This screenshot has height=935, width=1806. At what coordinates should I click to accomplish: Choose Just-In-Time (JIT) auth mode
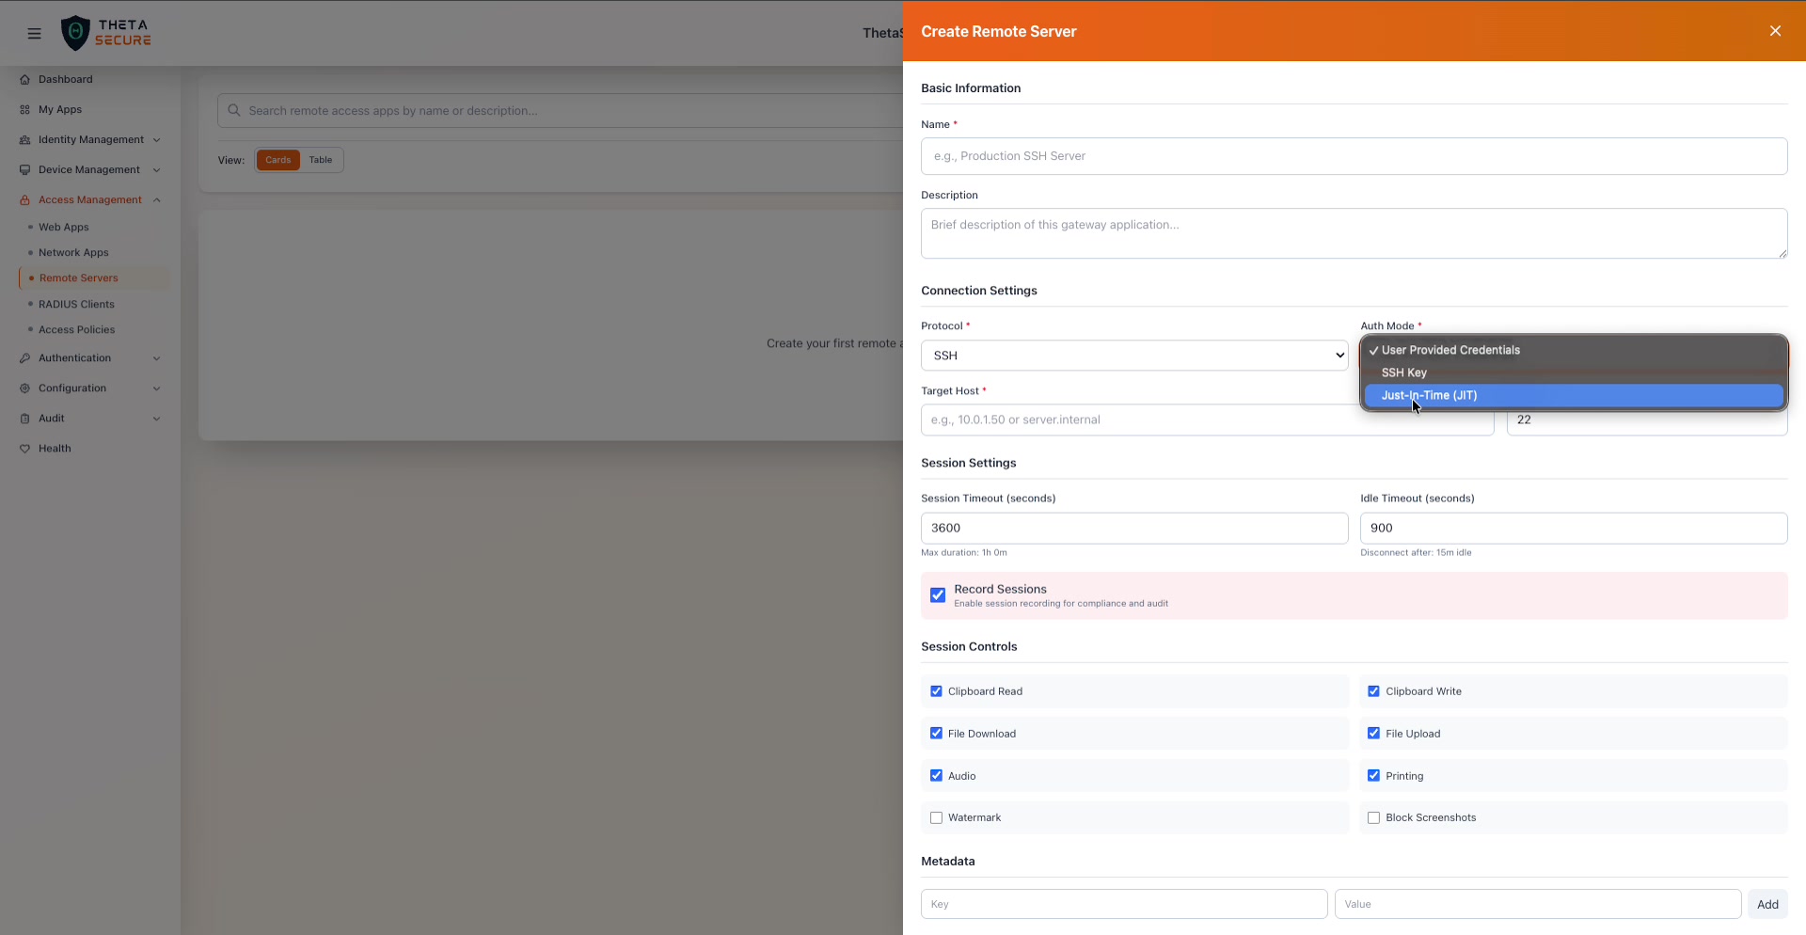(1428, 395)
